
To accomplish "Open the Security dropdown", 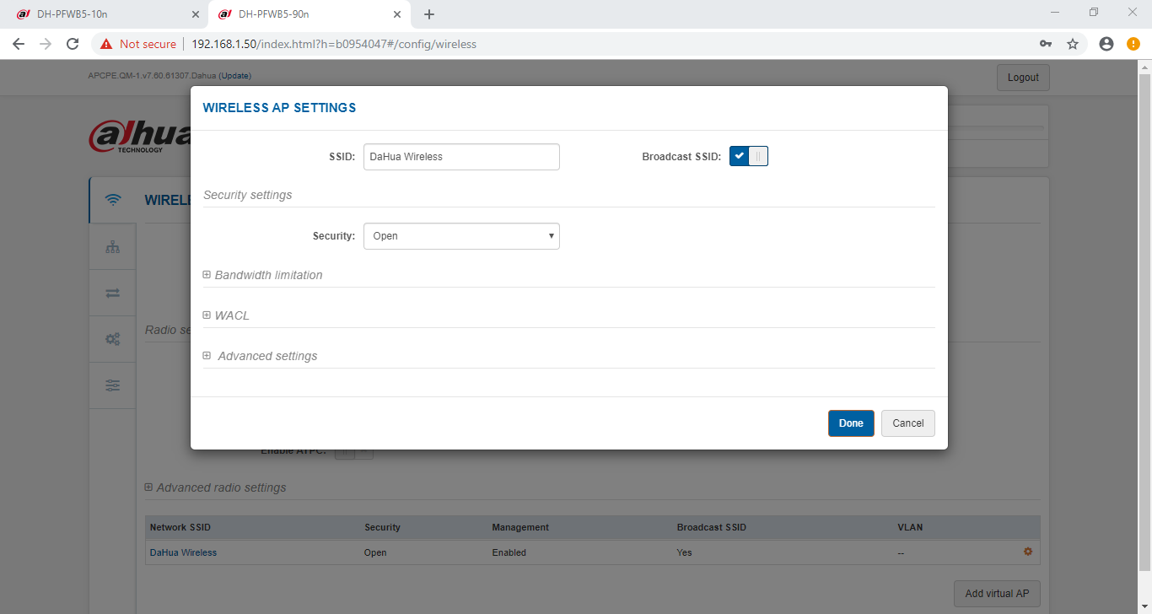I will click(461, 236).
